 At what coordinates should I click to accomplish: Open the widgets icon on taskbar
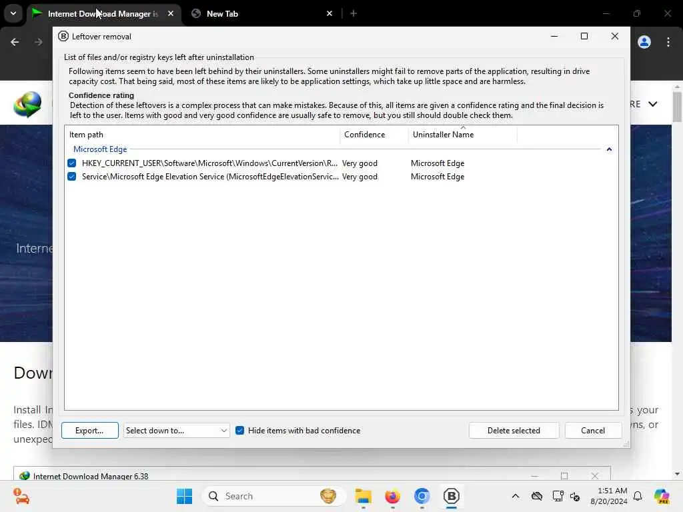[x=21, y=496]
